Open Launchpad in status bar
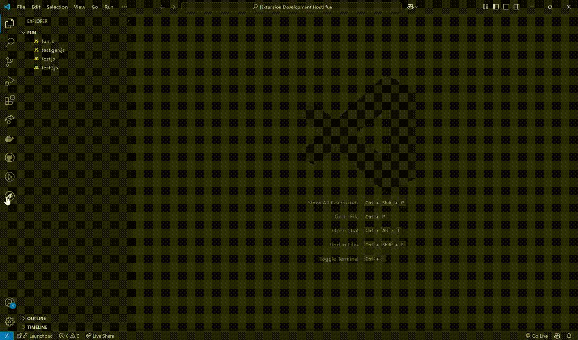 point(35,336)
